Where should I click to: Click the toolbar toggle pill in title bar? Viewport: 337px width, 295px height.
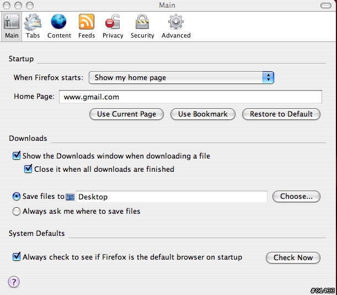(326, 6)
